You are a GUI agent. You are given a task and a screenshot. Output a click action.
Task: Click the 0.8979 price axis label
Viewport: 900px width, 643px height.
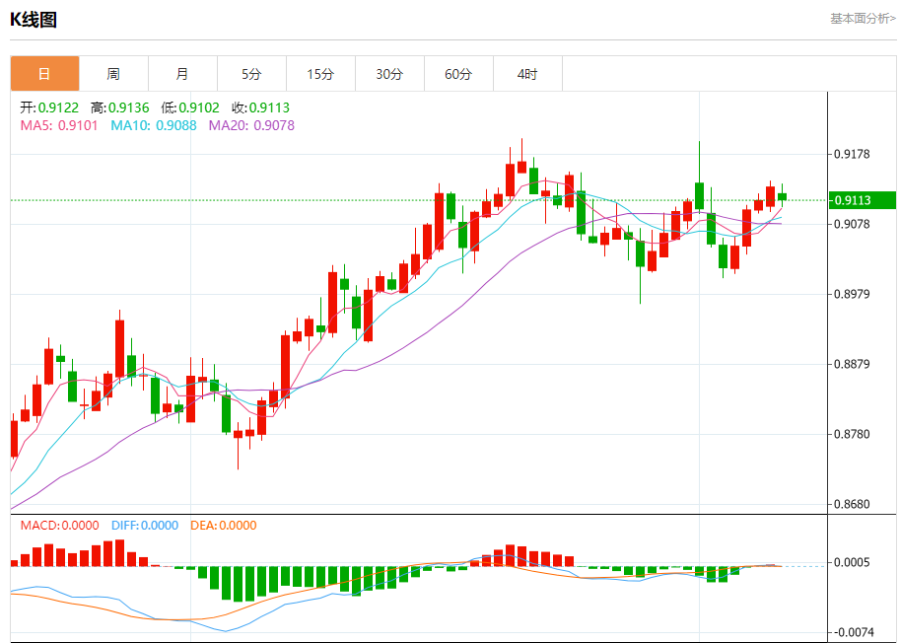click(x=853, y=294)
